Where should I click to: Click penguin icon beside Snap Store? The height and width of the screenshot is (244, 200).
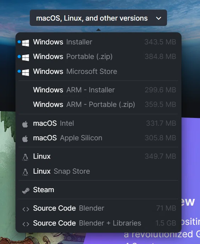click(25, 172)
